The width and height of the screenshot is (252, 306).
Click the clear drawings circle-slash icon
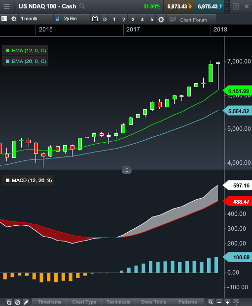point(18,302)
